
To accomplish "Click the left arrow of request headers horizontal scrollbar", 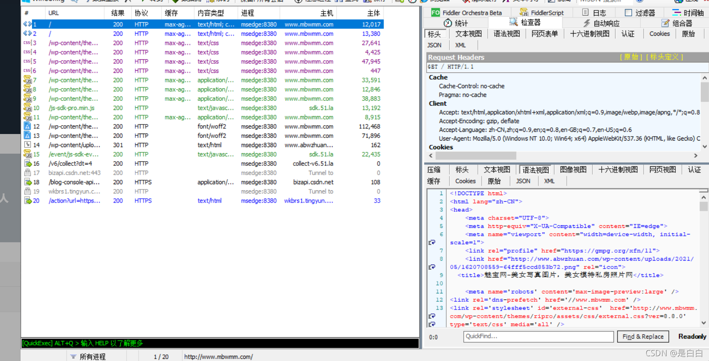I will point(431,155).
